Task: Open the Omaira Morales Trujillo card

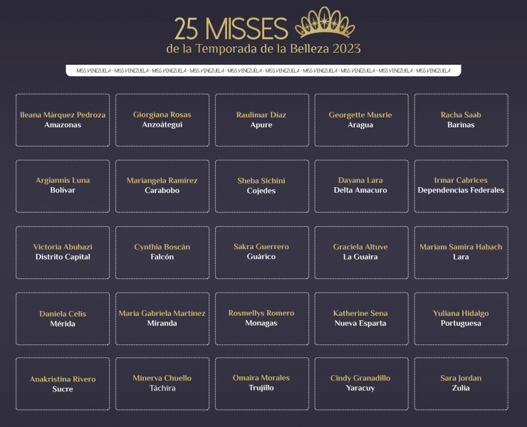Action: pyautogui.click(x=262, y=384)
